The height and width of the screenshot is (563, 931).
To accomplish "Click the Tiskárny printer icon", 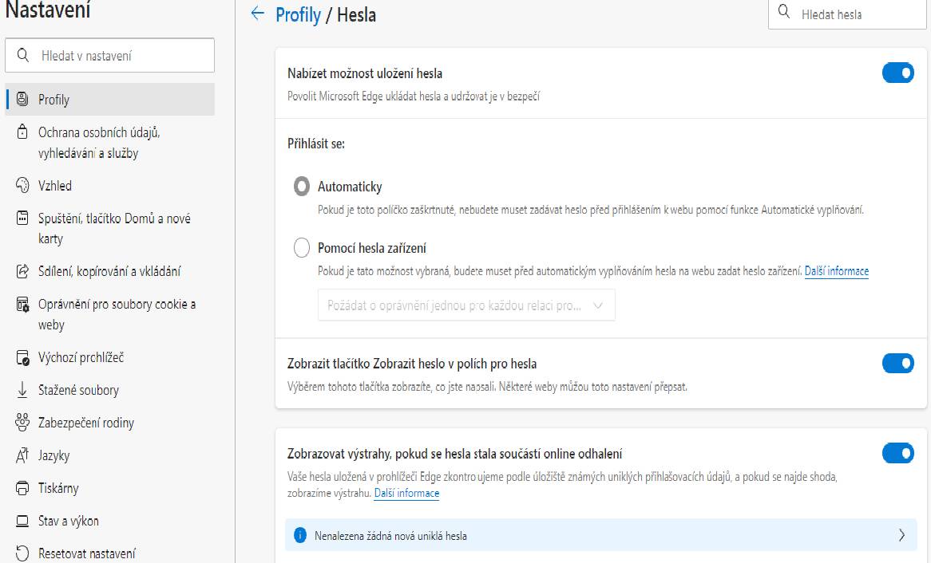I will [22, 488].
